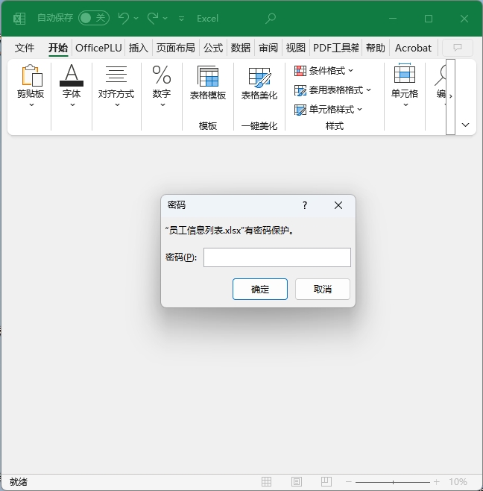Viewport: 483px width, 491px height.
Task: Click the 表格美化 icon
Action: coord(259,77)
